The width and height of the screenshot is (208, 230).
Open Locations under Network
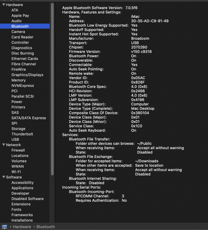20,155
